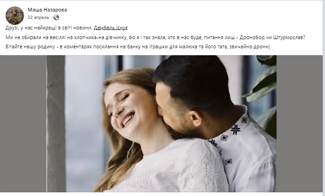The width and height of the screenshot is (325, 196).
Task: Select the underlined "Дембель існує" text
Action: 111,28
